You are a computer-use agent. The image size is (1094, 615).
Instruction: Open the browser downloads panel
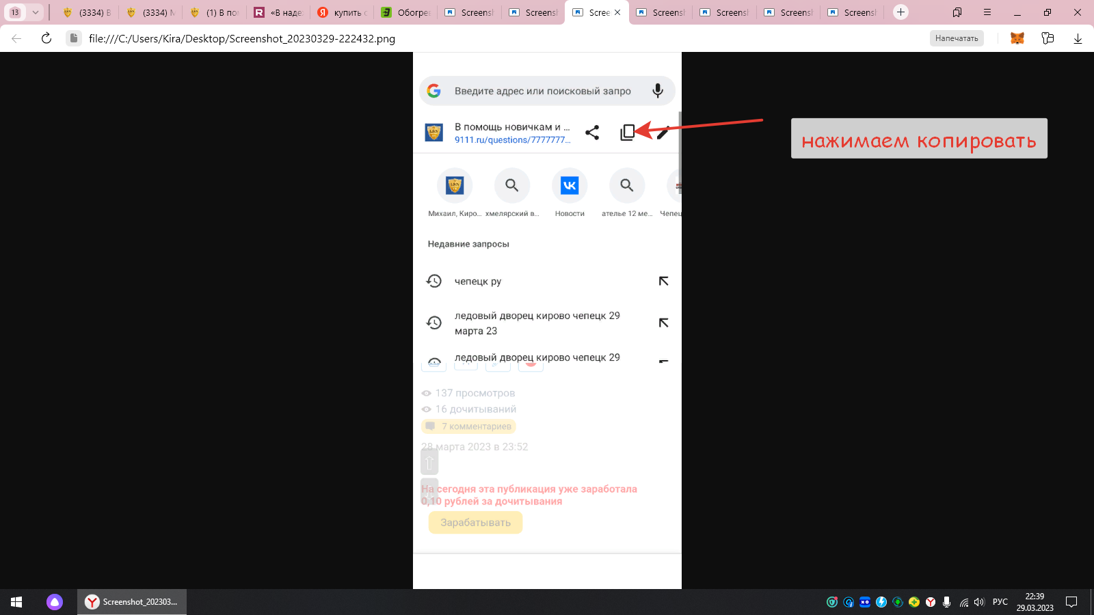[x=1078, y=38]
